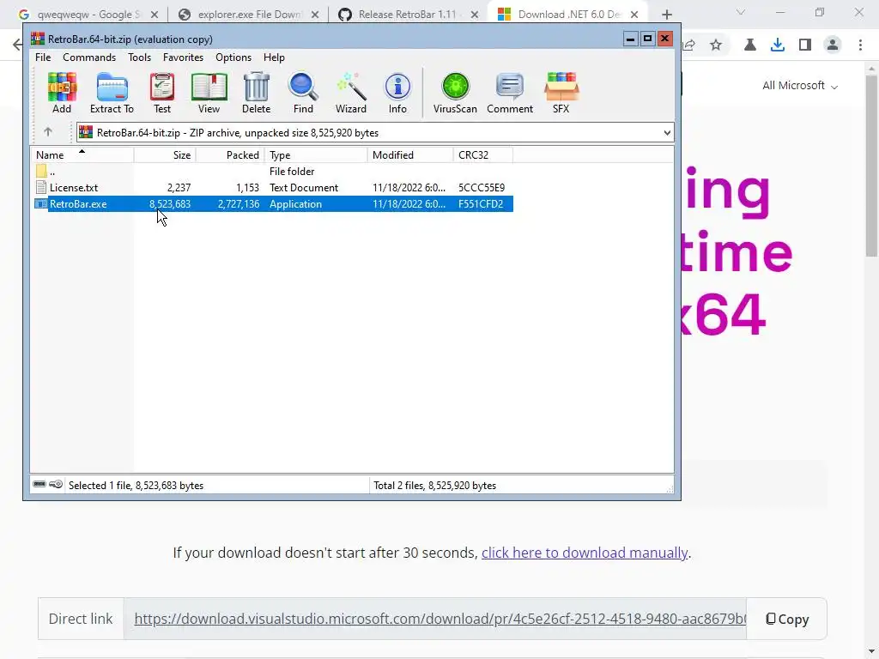Viewport: 879px width, 659px height.
Task: Open Chrome share page icon
Action: tap(689, 45)
